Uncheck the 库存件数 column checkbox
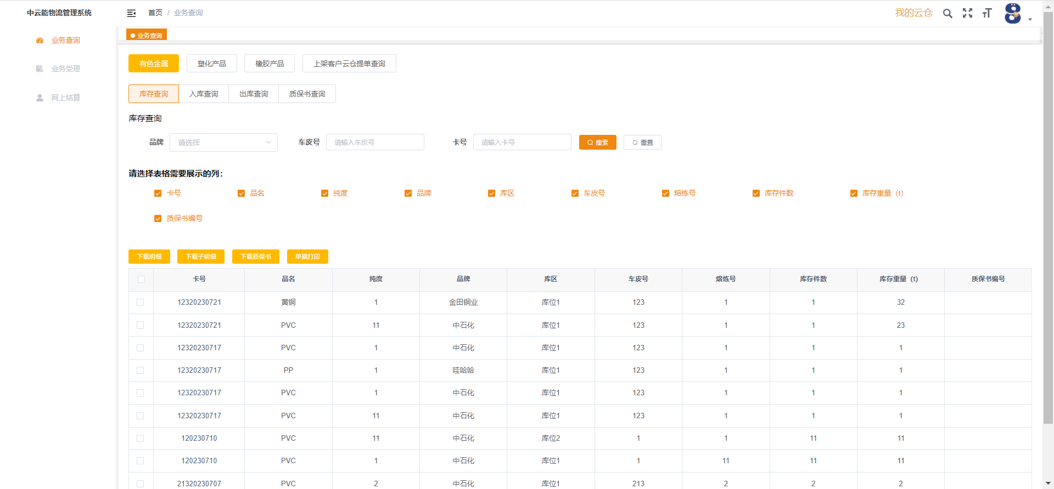 (756, 194)
